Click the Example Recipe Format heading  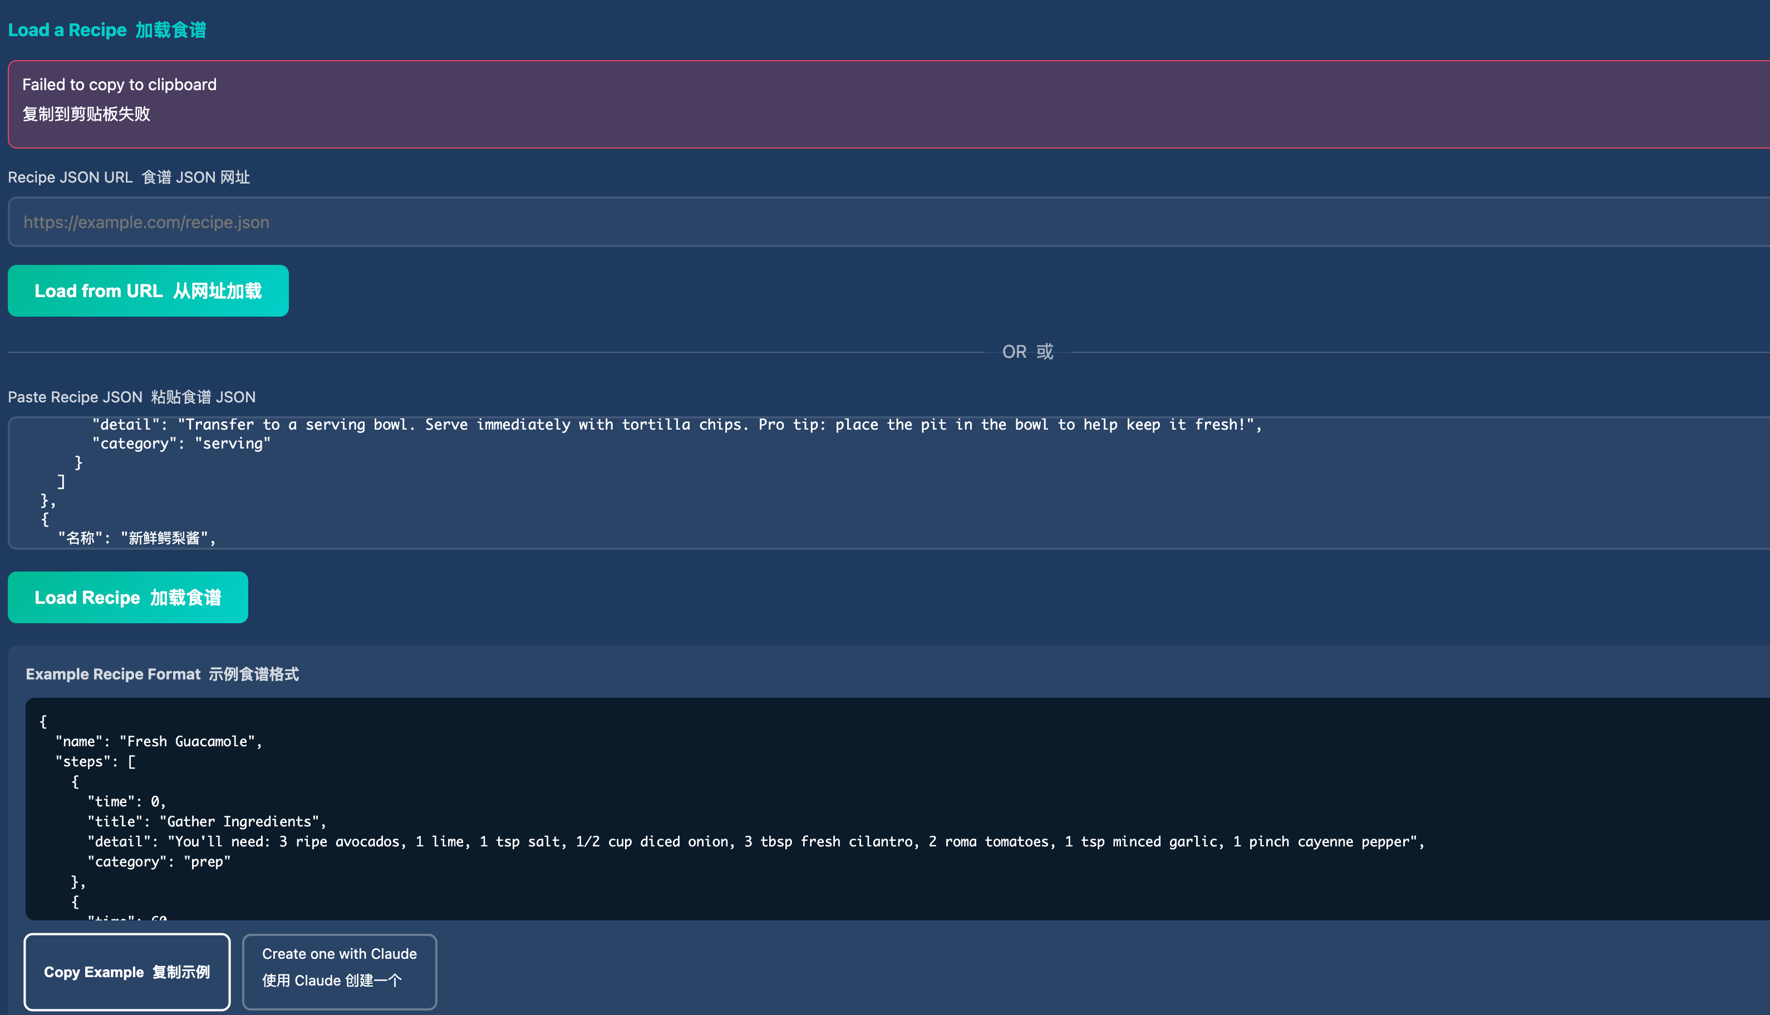coord(162,674)
